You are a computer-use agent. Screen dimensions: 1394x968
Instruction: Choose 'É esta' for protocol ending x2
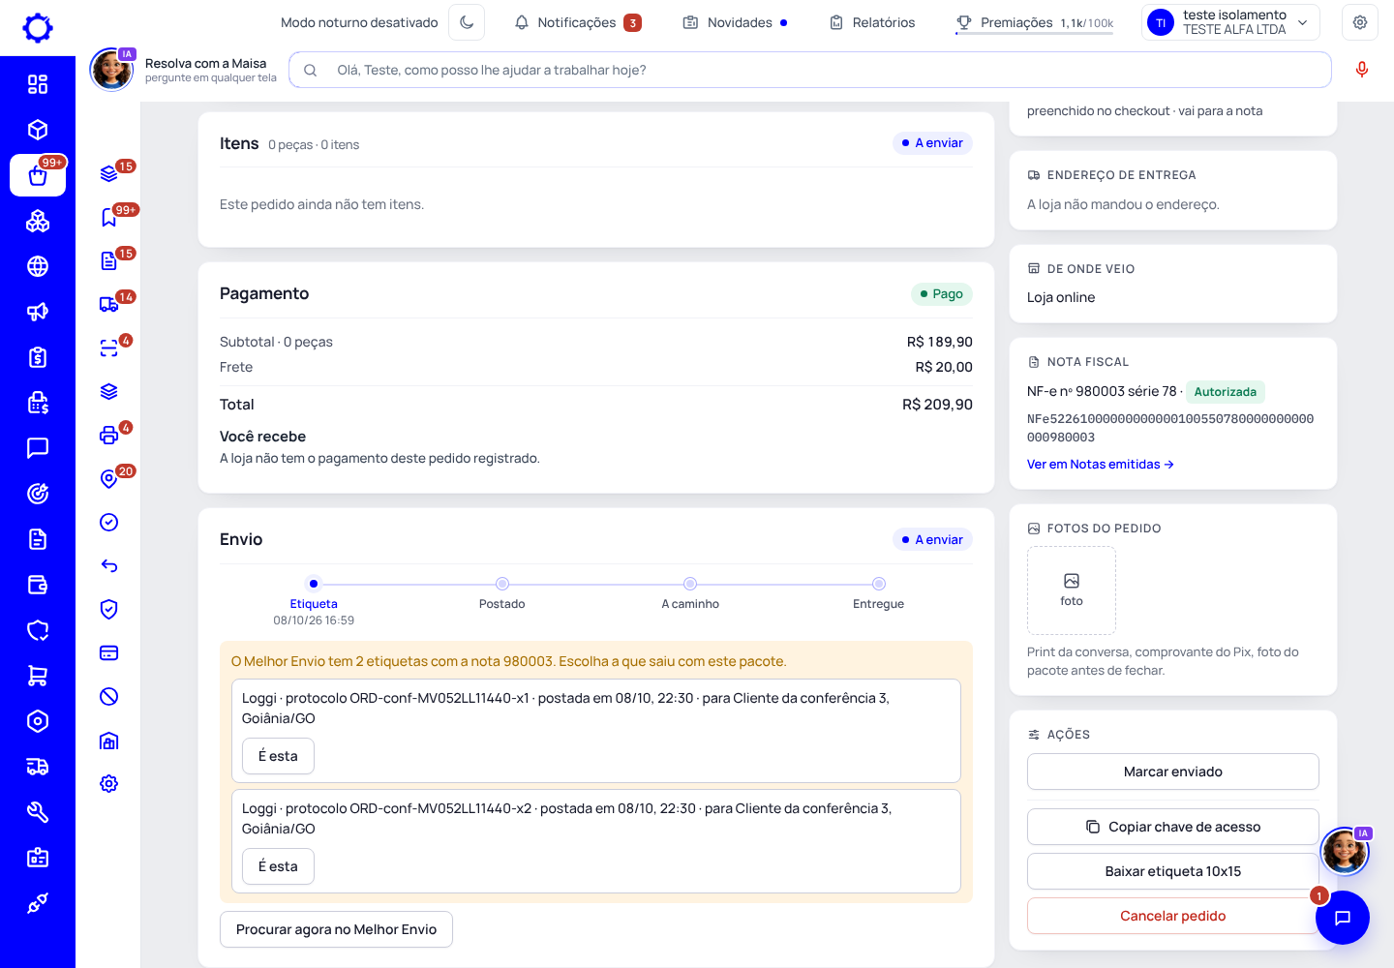pos(278,866)
